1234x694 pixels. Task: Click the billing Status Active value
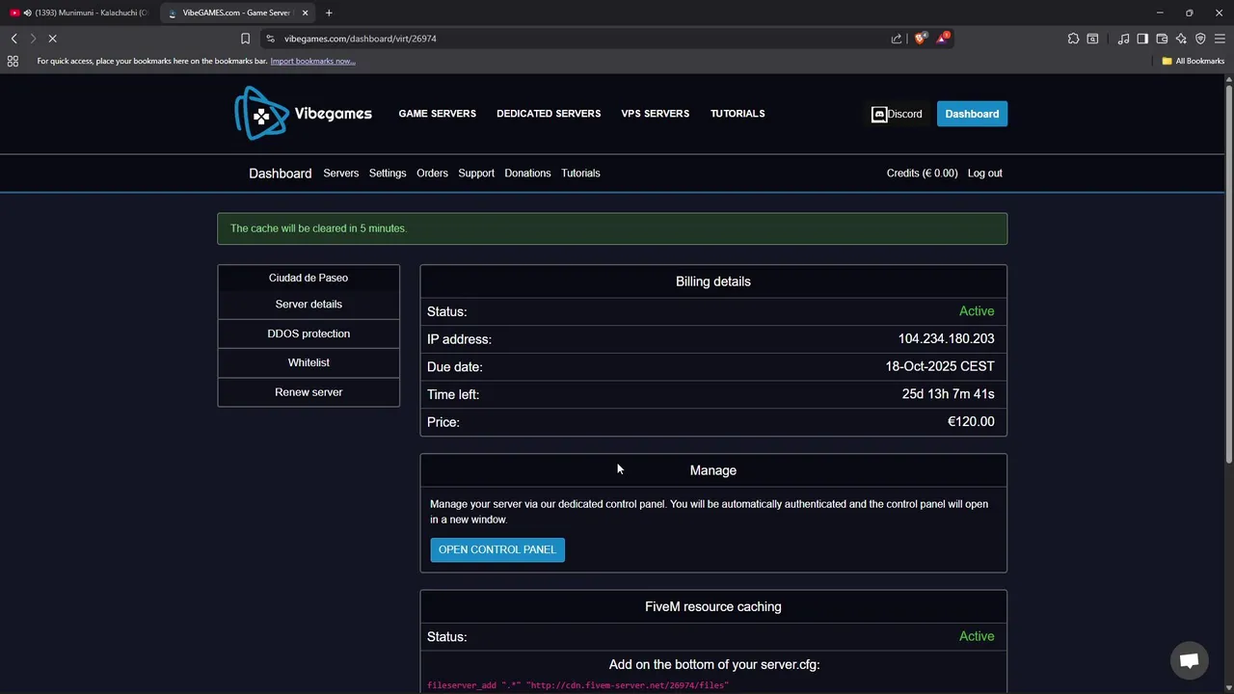(x=977, y=311)
